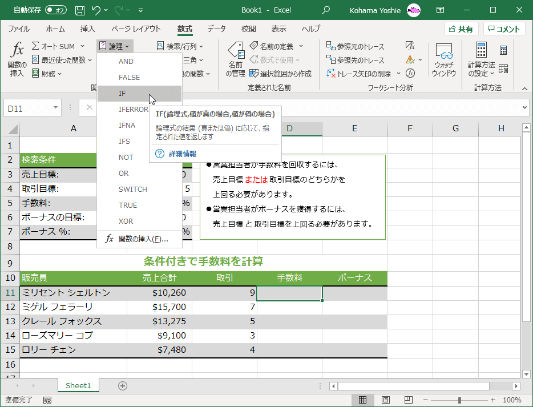Click the Share button
This screenshot has height=407, width=533.
[x=461, y=29]
